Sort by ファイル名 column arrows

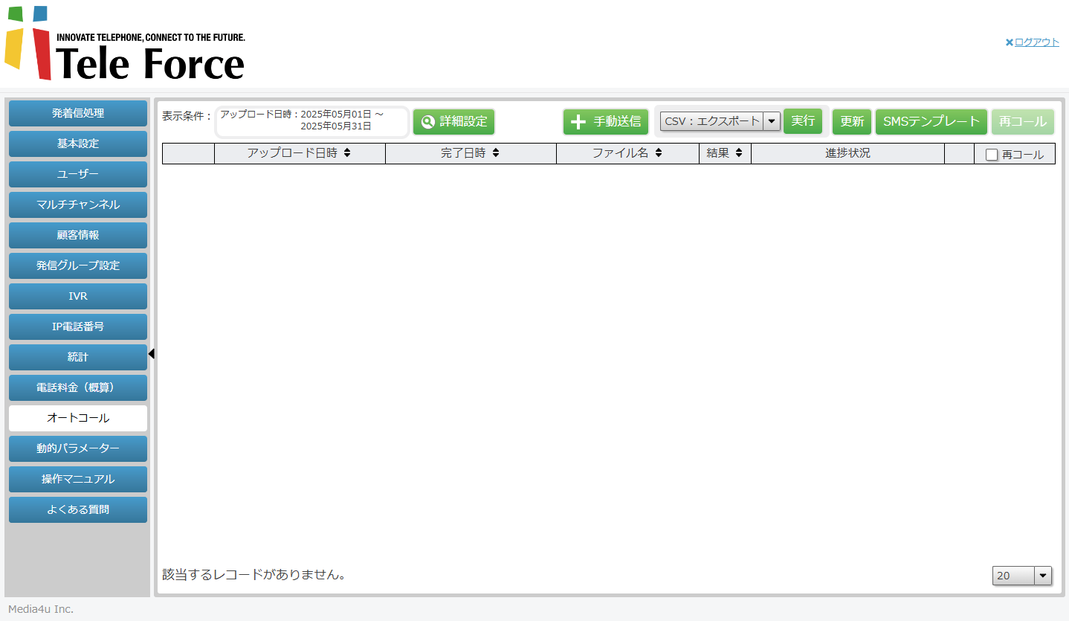[x=659, y=153]
